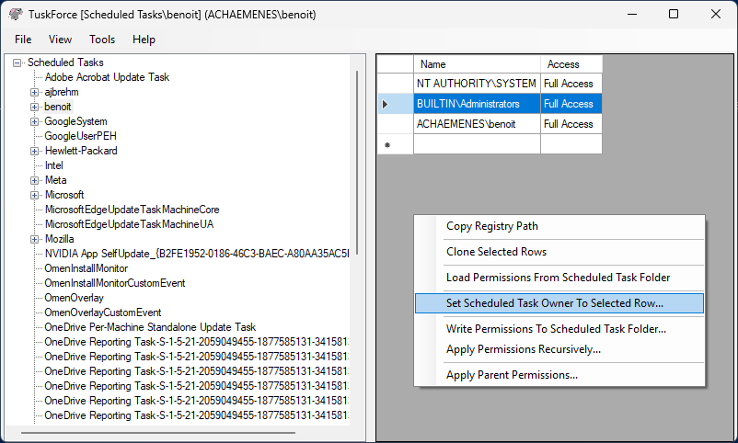
Task: Select the NT AUTHORITY\SYSTEM row cell
Action: coord(476,84)
